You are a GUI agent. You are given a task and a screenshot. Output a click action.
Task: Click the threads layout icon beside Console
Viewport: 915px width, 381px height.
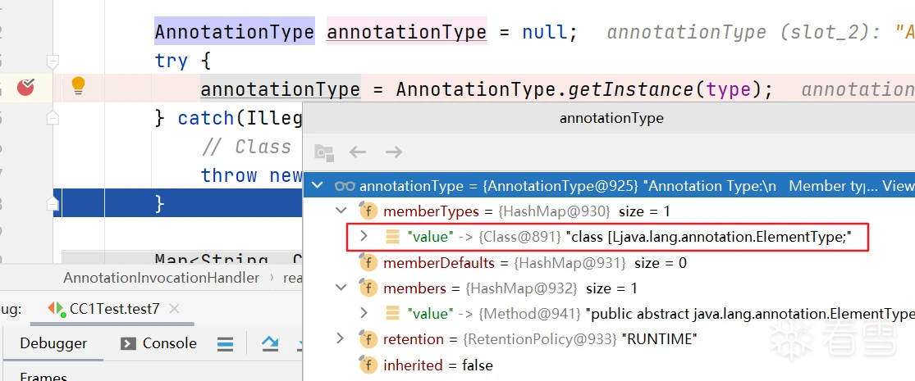pos(225,344)
